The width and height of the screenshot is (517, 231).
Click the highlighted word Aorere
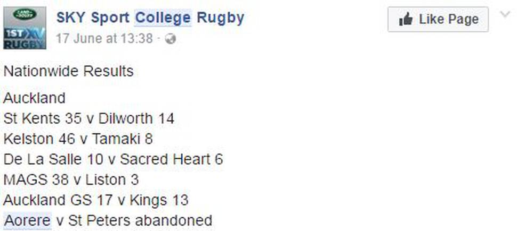point(27,220)
